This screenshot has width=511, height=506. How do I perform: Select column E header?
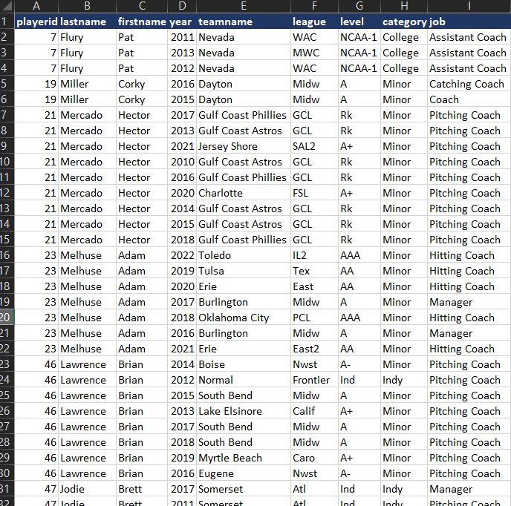[243, 6]
